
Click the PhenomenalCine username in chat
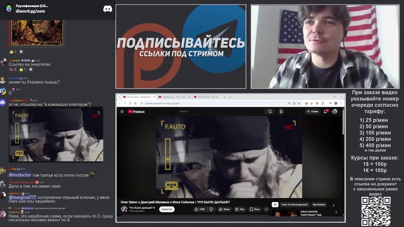click(18, 101)
